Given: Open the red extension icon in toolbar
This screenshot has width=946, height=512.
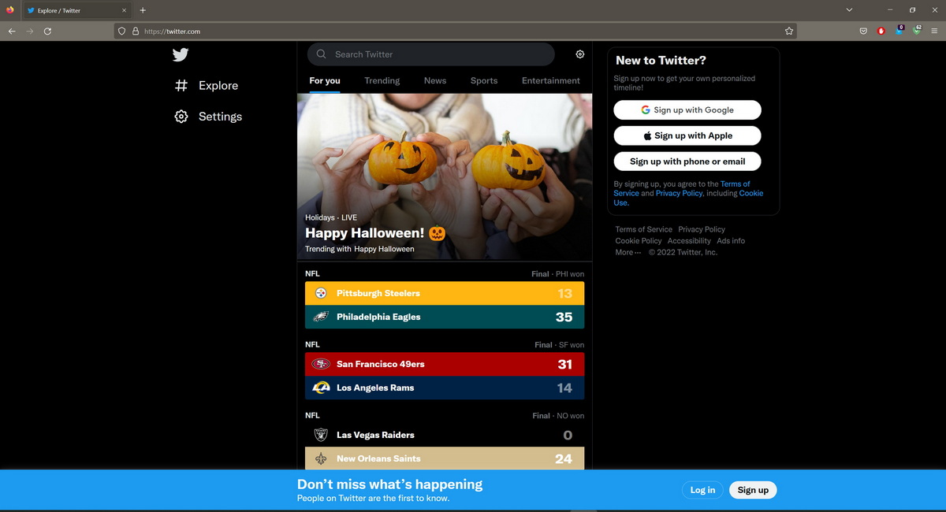Looking at the screenshot, I should pos(881,32).
